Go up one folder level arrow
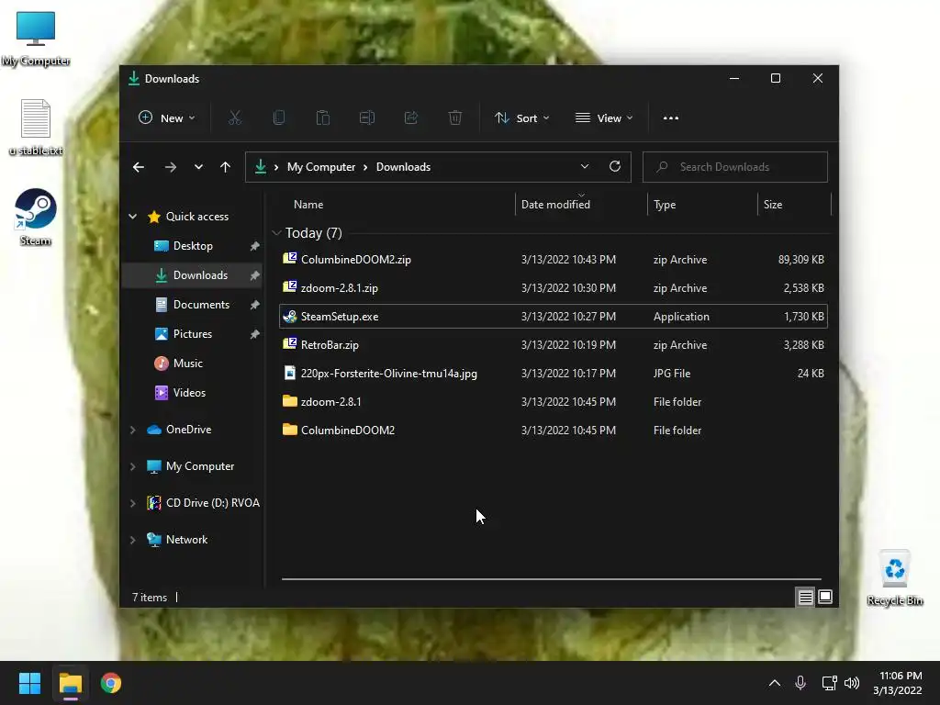Viewport: 940px width, 705px height. [x=226, y=167]
